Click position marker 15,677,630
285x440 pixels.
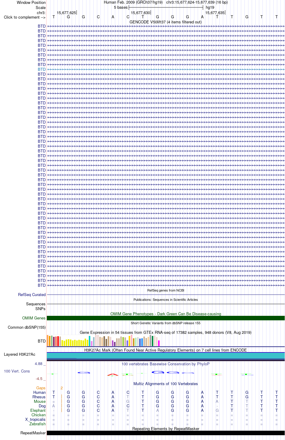(140, 13)
